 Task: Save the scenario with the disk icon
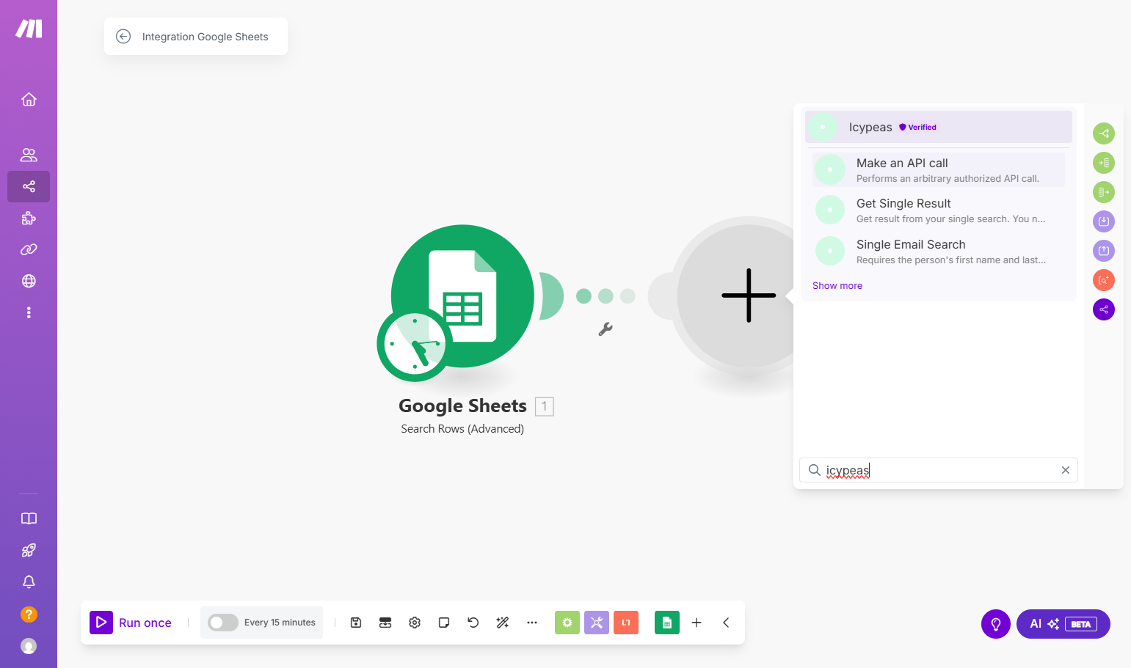[356, 623]
